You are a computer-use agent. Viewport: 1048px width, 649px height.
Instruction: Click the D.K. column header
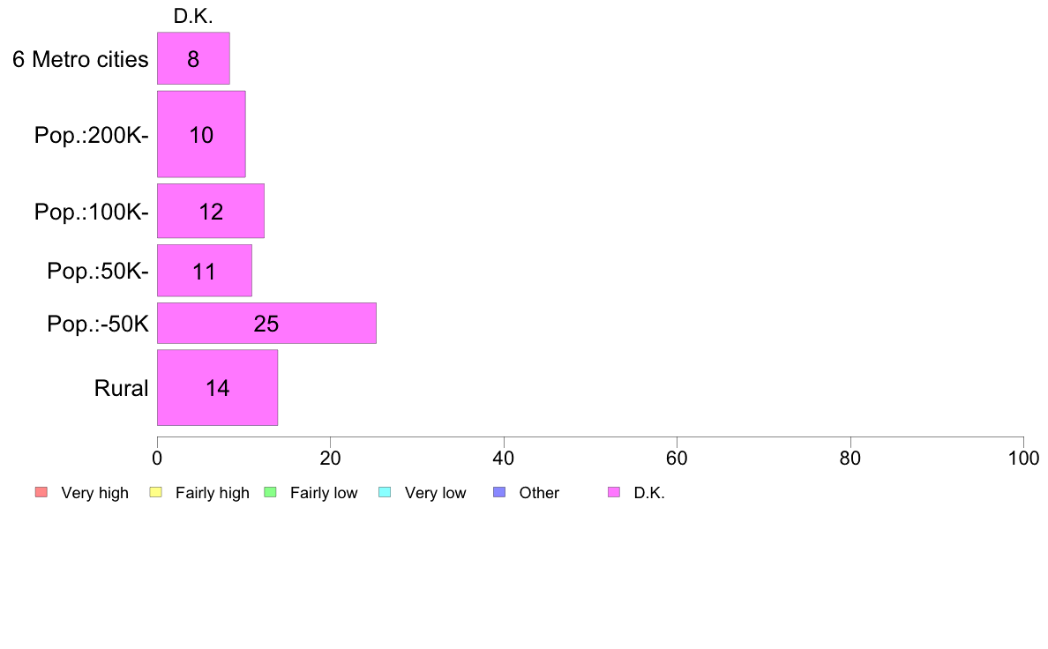pyautogui.click(x=193, y=16)
